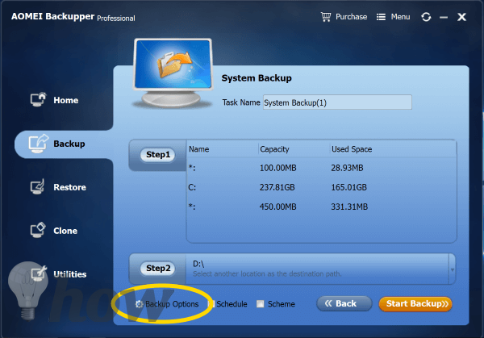This screenshot has height=338, width=484.
Task: Enable the Schedule checkbox
Action: click(x=213, y=304)
